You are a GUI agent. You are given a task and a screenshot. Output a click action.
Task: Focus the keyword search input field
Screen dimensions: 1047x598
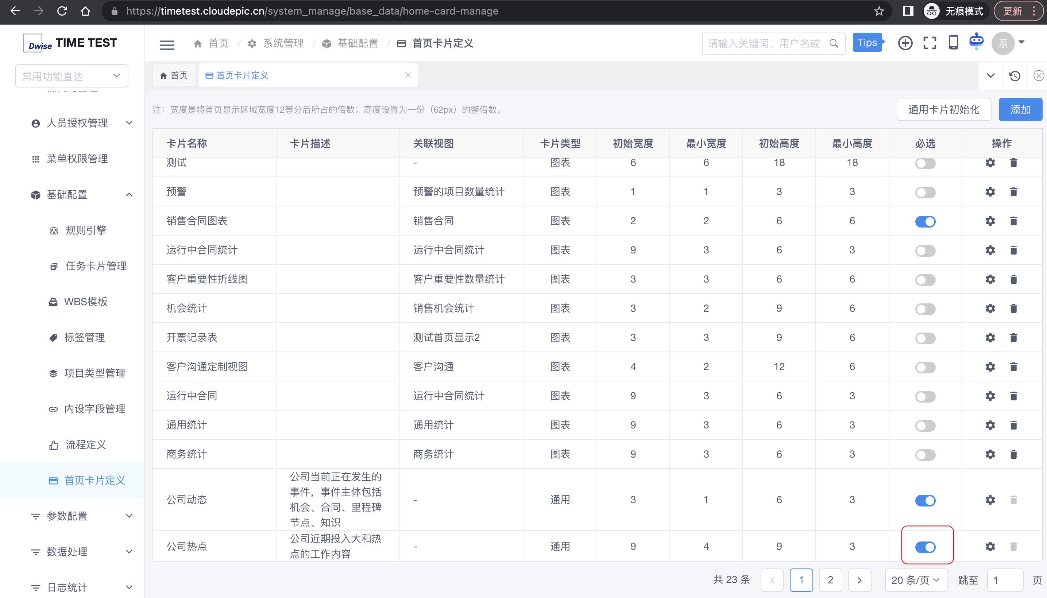(x=764, y=43)
